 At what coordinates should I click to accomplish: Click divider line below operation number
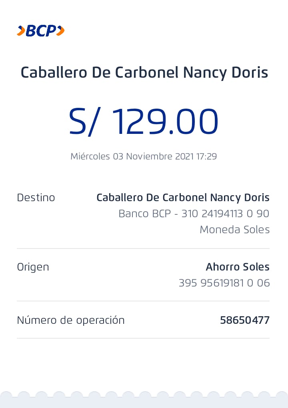point(143,338)
